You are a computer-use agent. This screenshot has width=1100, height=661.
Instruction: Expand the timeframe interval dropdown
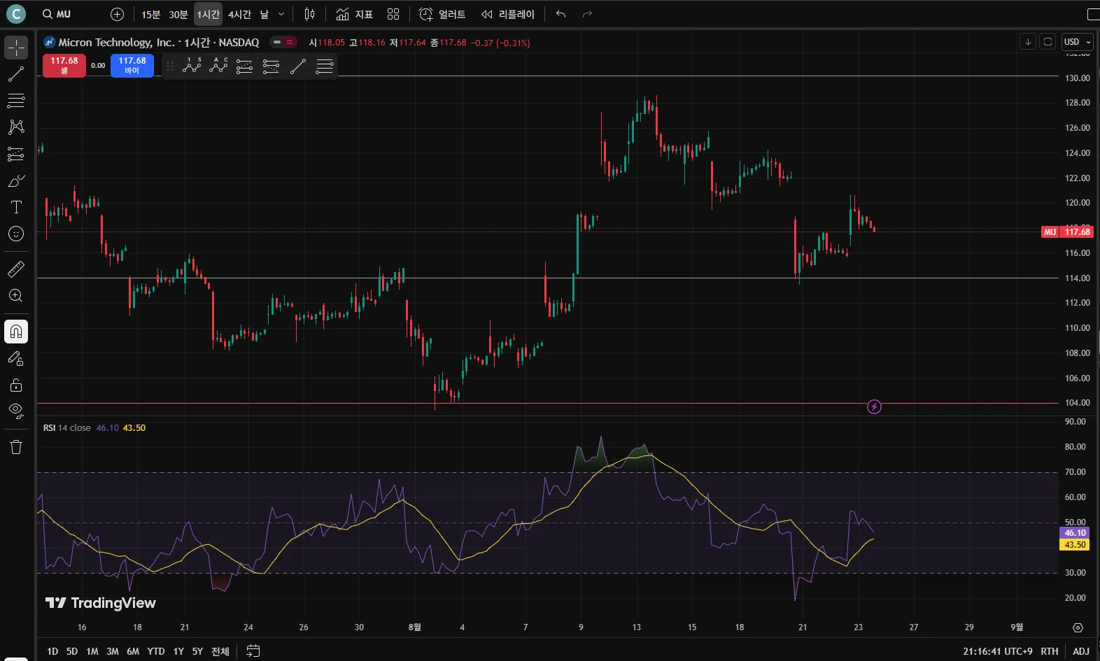click(281, 14)
